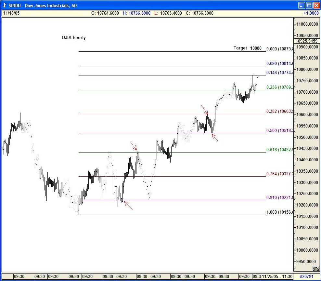This screenshot has width=321, height=281.
Task: Click the 10250.0000 price axis label
Action: click(x=307, y=194)
